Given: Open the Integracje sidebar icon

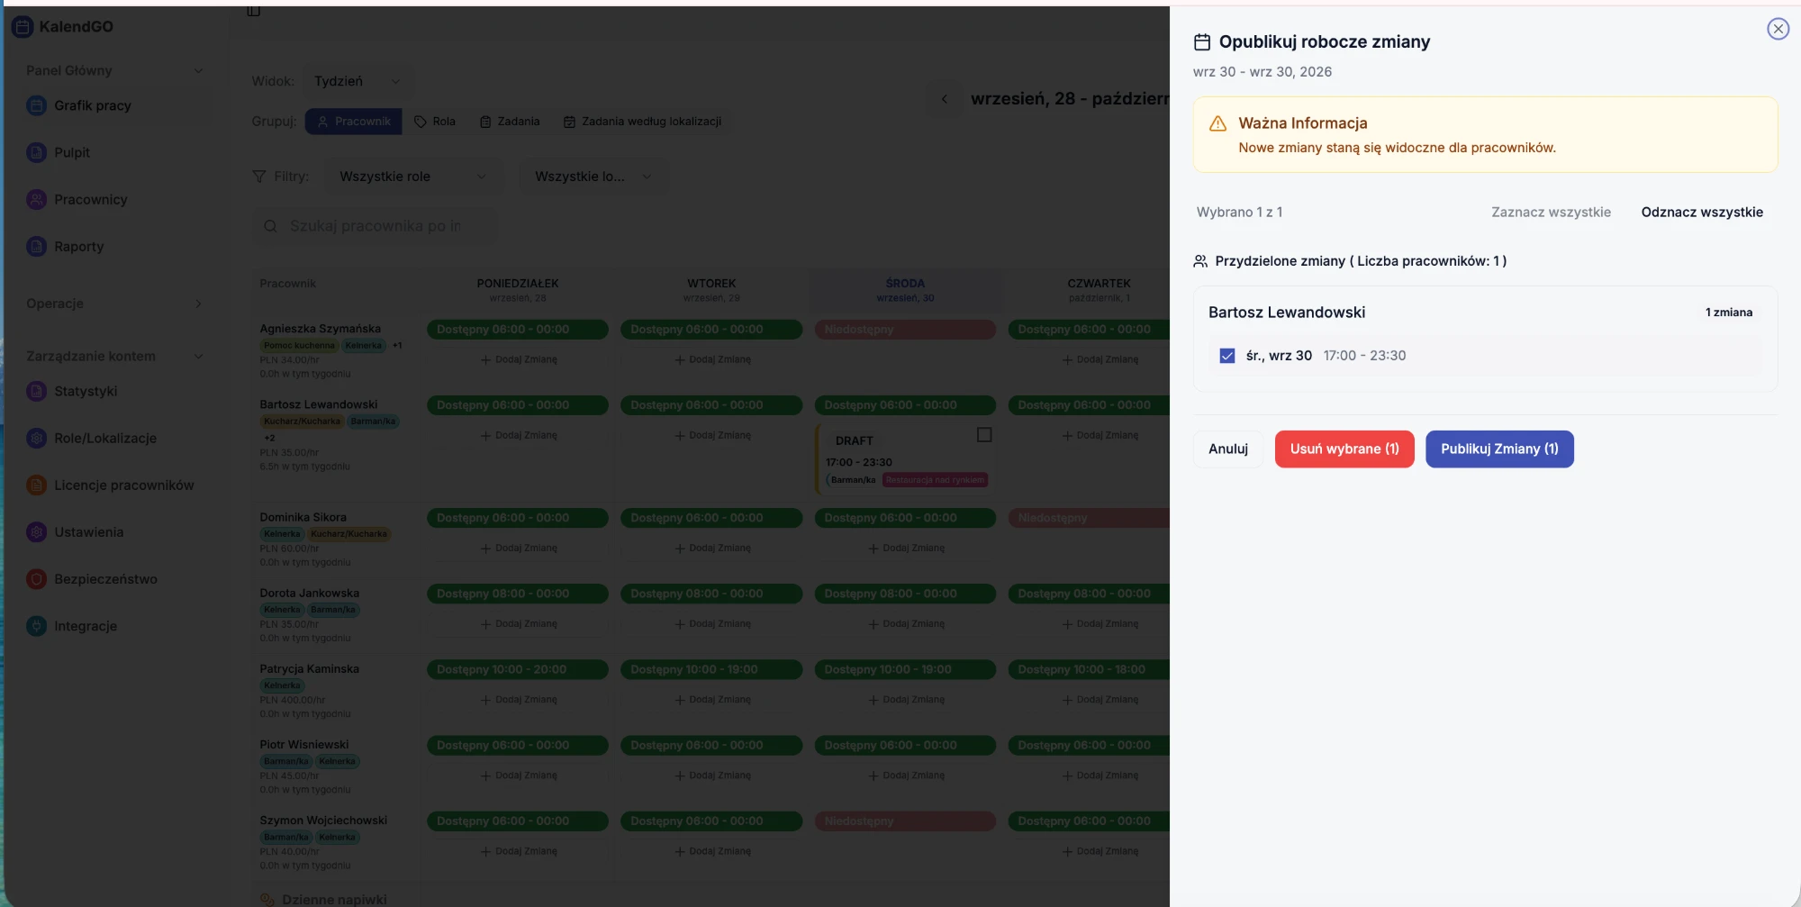Looking at the screenshot, I should [36, 625].
